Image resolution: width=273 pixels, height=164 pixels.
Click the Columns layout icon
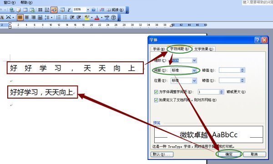click(x=40, y=10)
